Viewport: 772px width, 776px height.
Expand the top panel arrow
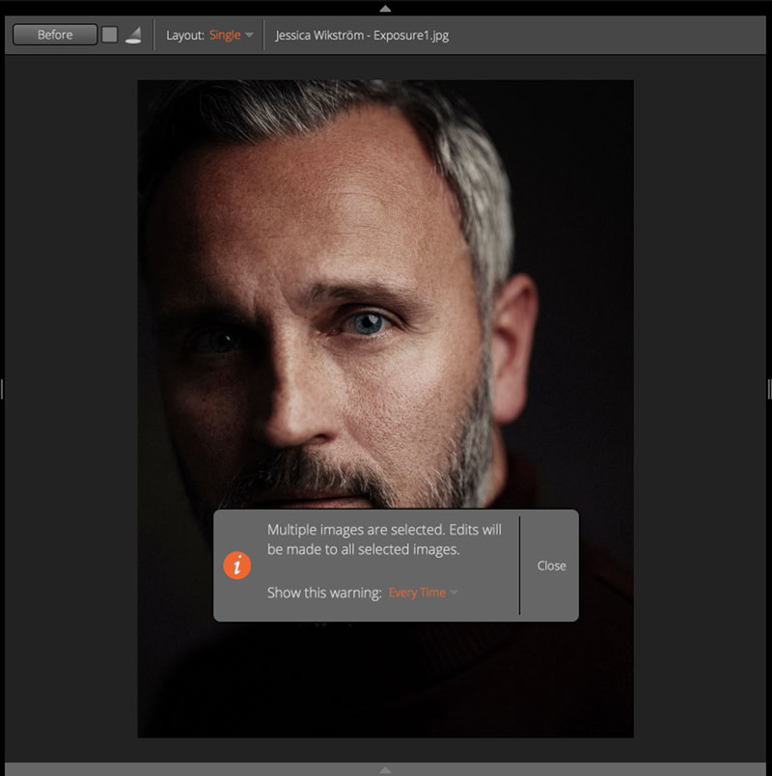pyautogui.click(x=385, y=9)
